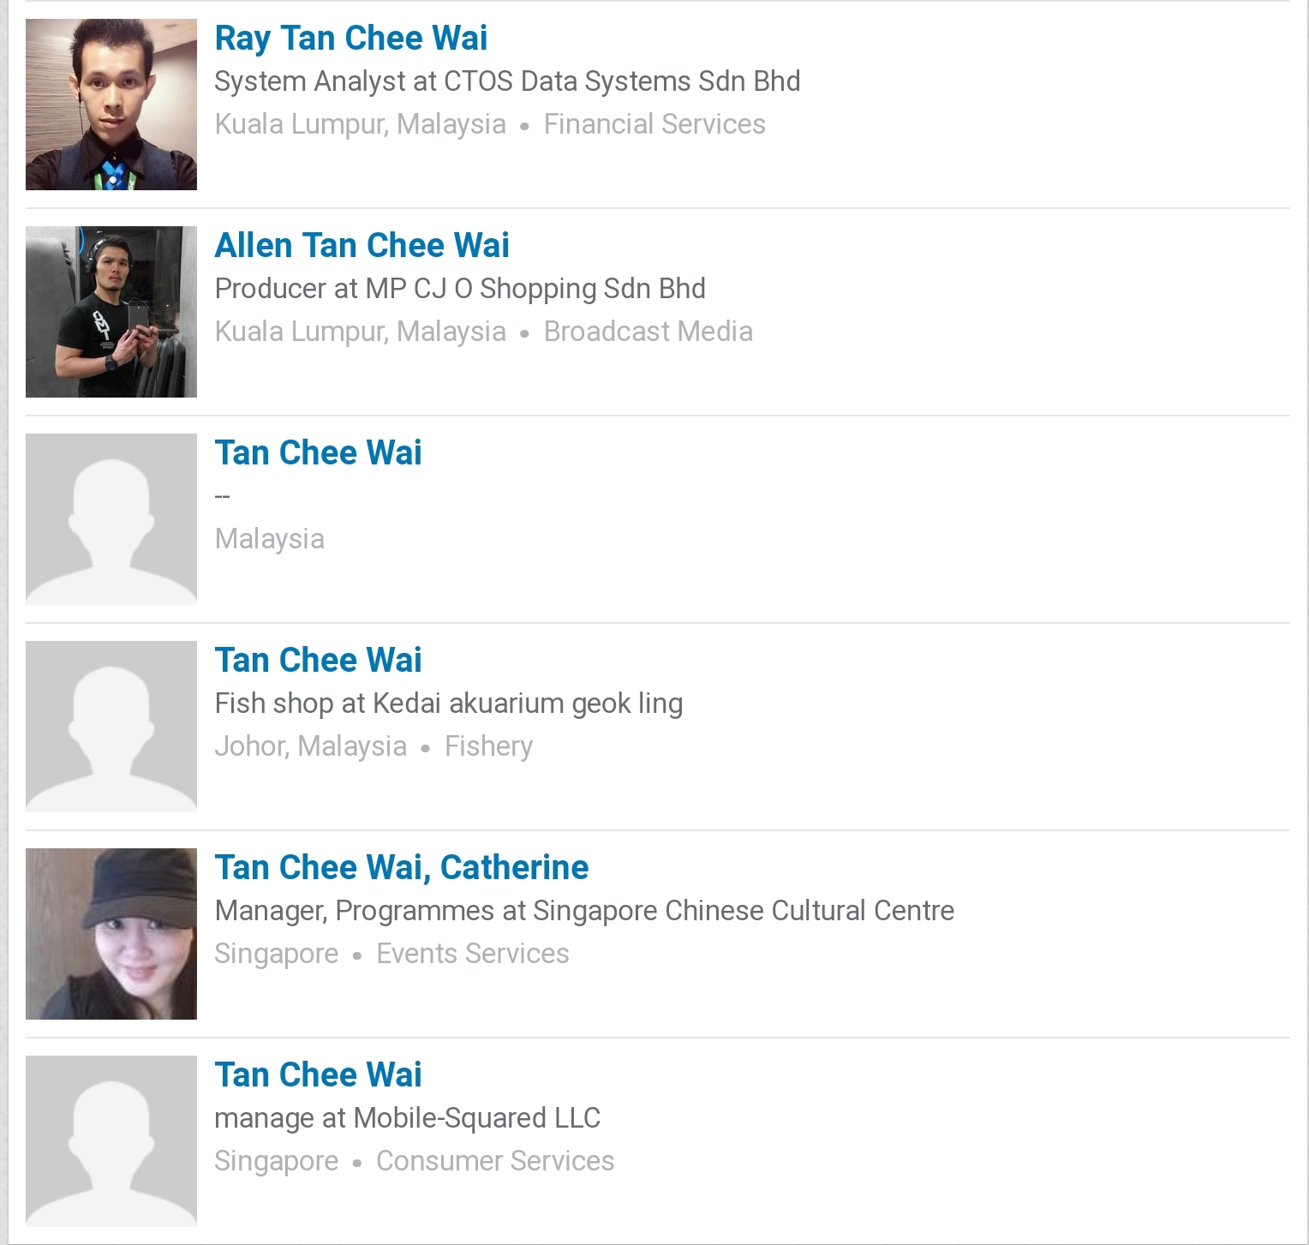Click the Broadcast Media industry label

[649, 332]
